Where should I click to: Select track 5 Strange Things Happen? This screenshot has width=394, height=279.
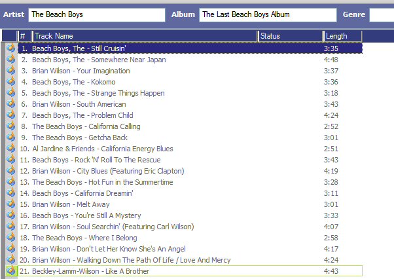click(190, 93)
